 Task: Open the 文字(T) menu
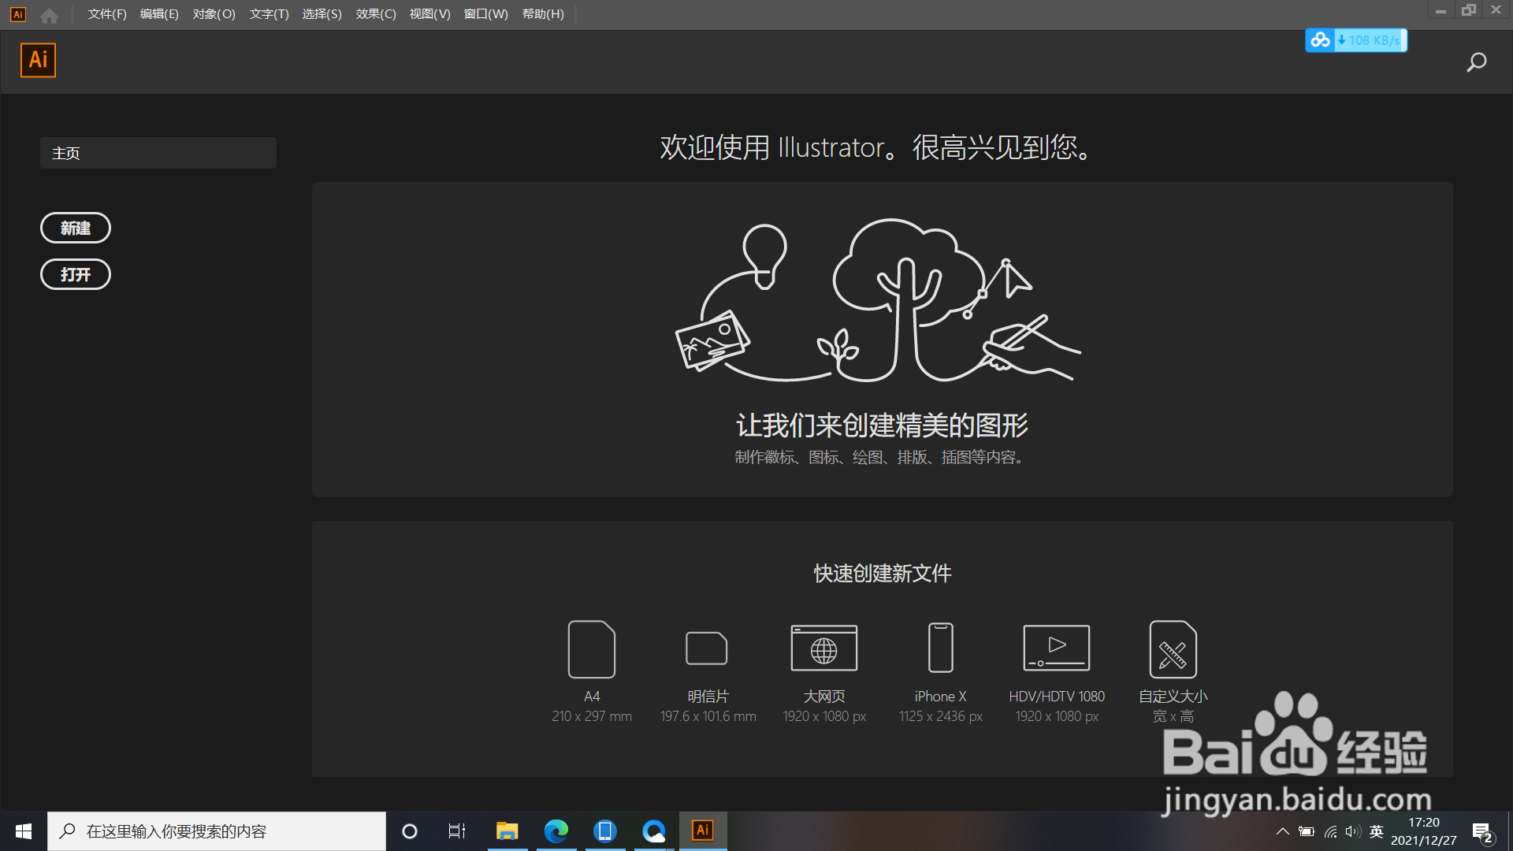click(x=269, y=14)
